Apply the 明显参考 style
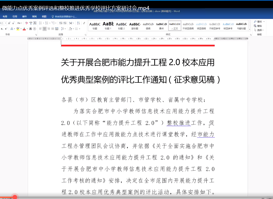Screen dimensions: 273x199 click(x=228, y=26)
